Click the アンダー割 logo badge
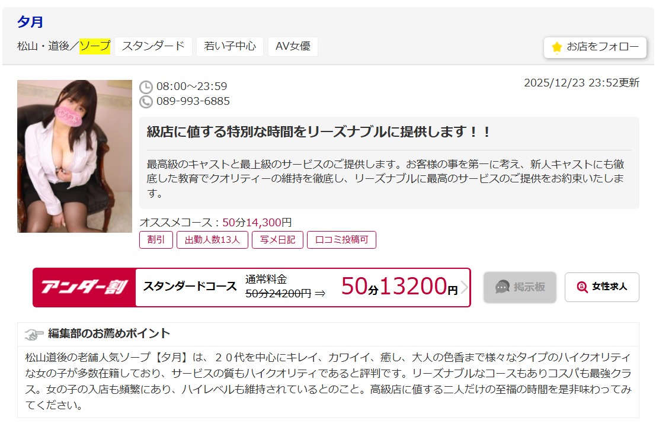The height and width of the screenshot is (427, 656). (84, 287)
